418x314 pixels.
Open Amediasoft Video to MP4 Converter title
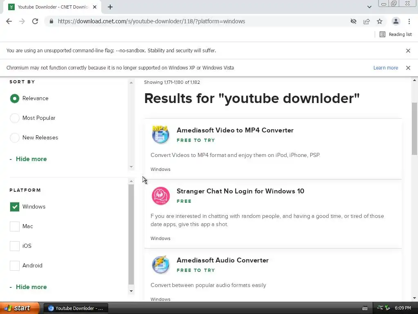pos(235,130)
